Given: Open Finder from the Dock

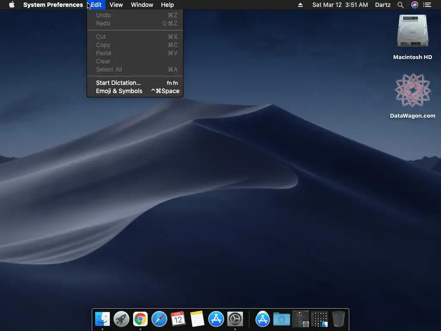Looking at the screenshot, I should (x=102, y=319).
